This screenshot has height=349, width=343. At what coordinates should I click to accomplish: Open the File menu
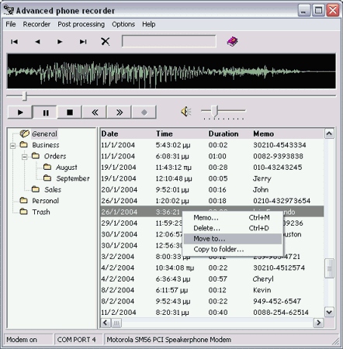[x=11, y=24]
